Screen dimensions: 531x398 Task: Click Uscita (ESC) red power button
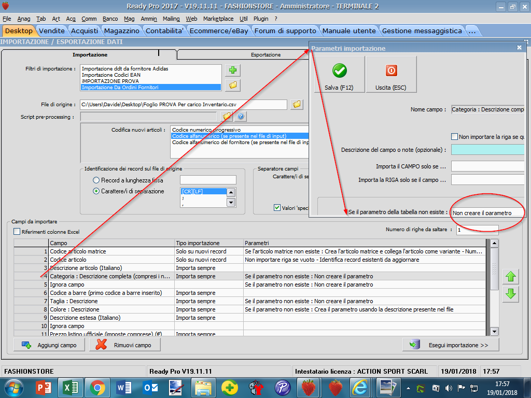[391, 75]
